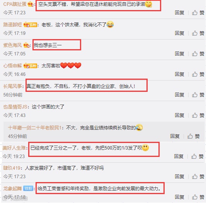Like 龙象起舞's comment about 年终奖励

click(x=198, y=197)
